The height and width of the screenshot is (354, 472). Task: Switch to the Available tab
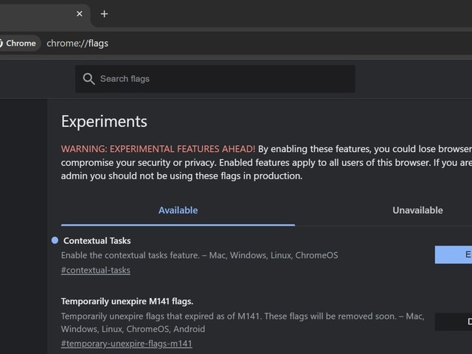[x=178, y=210]
